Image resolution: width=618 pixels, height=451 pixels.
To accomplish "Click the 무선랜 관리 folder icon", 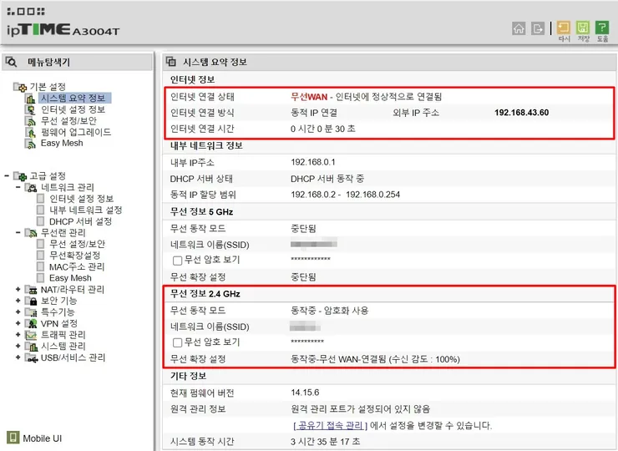I will (31, 232).
